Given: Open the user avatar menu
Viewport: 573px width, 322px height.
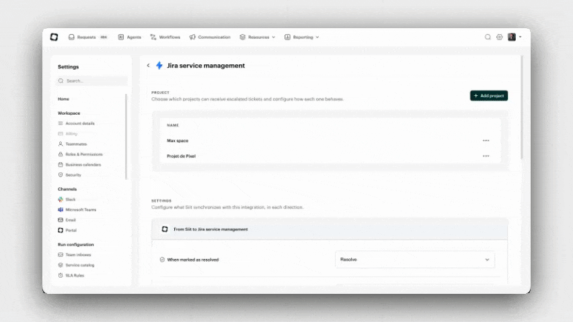Looking at the screenshot, I should click(514, 37).
